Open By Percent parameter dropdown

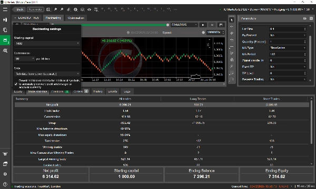288,35
